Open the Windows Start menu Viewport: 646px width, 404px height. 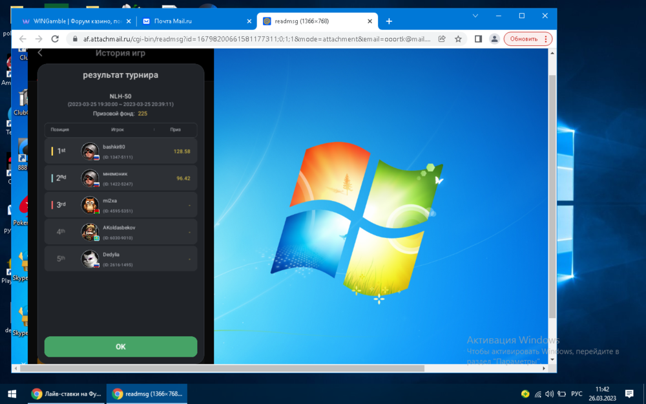coord(12,394)
